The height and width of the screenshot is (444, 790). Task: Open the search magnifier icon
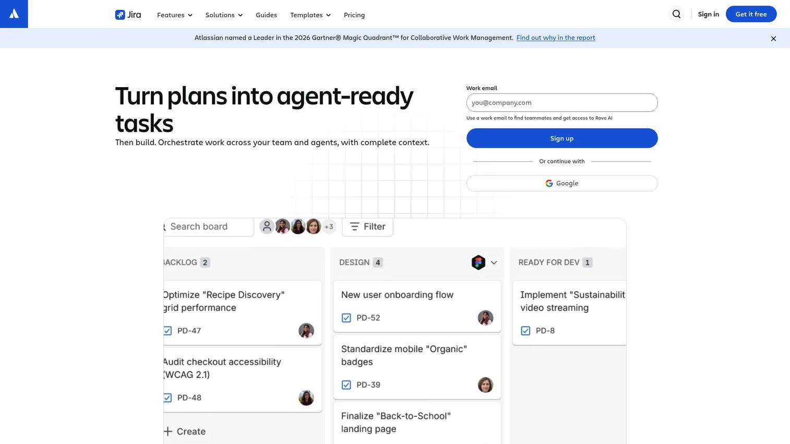point(676,14)
